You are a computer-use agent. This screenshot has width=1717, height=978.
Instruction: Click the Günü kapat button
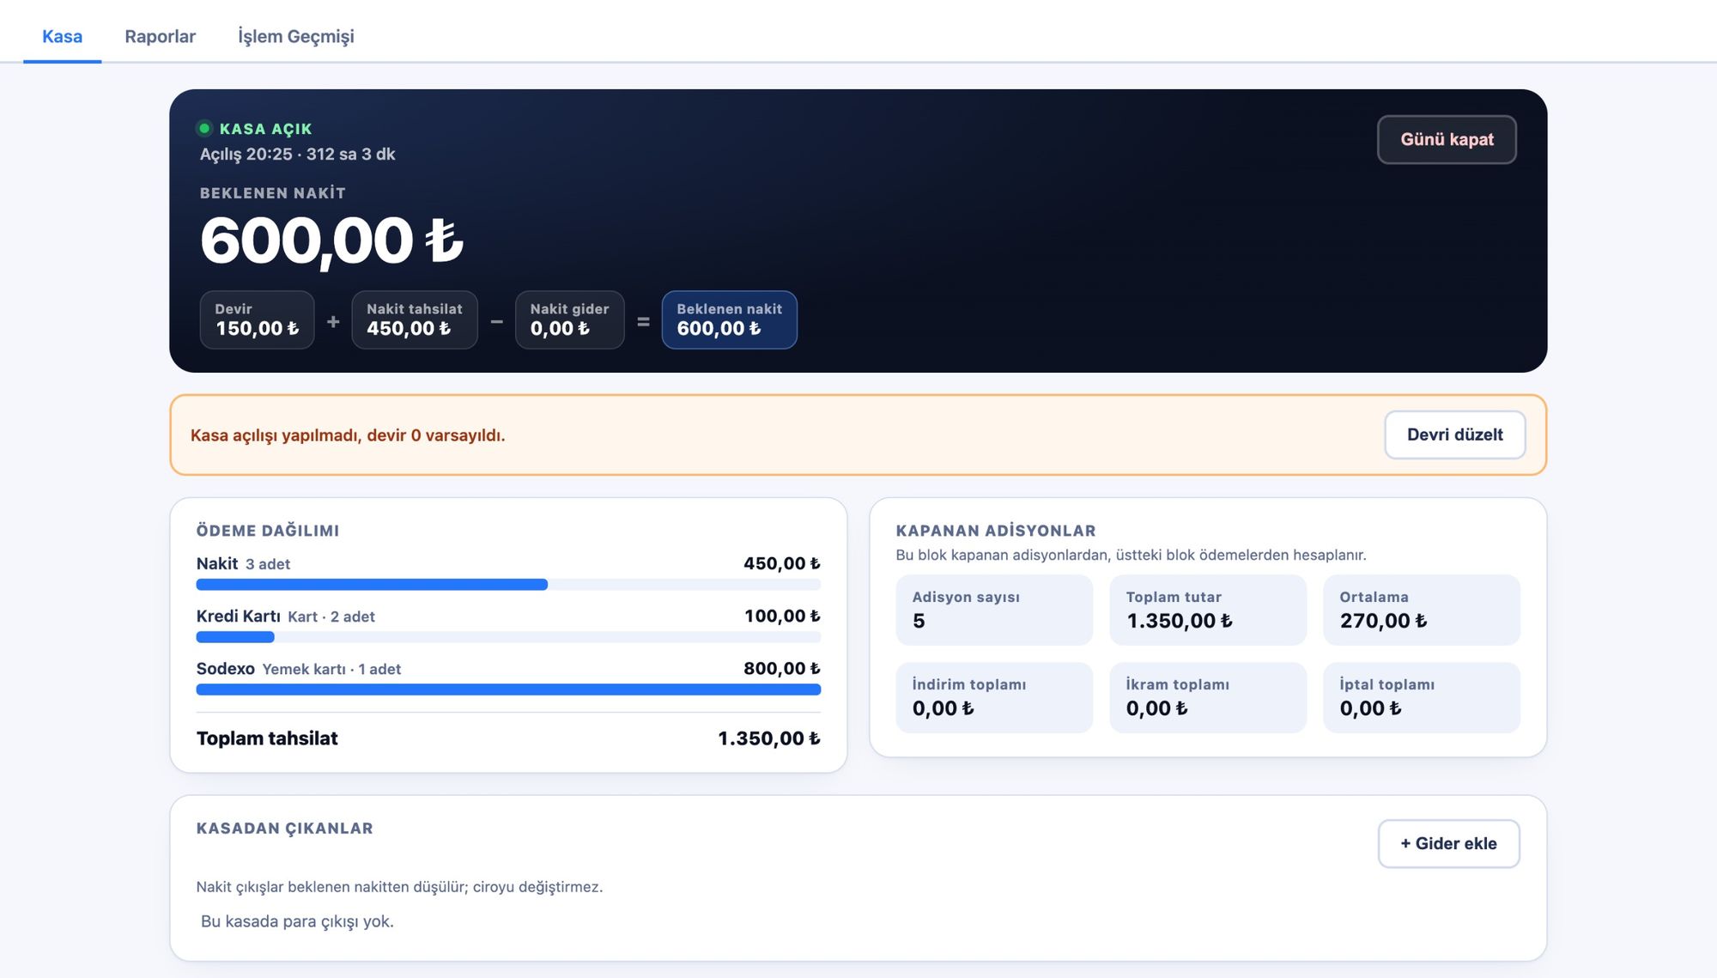coord(1447,139)
